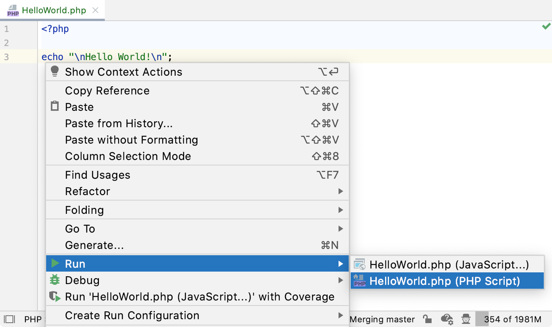Click line number 1 in gutter
This screenshot has width=552, height=327.
pos(6,29)
